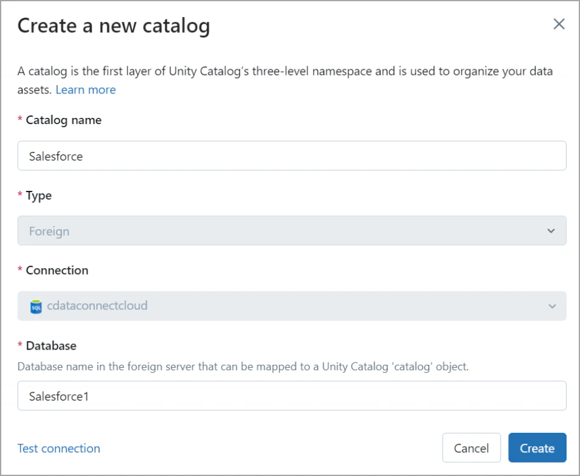Focus the Database field containing Salesforce1
Image resolution: width=580 pixels, height=476 pixels.
(x=292, y=396)
